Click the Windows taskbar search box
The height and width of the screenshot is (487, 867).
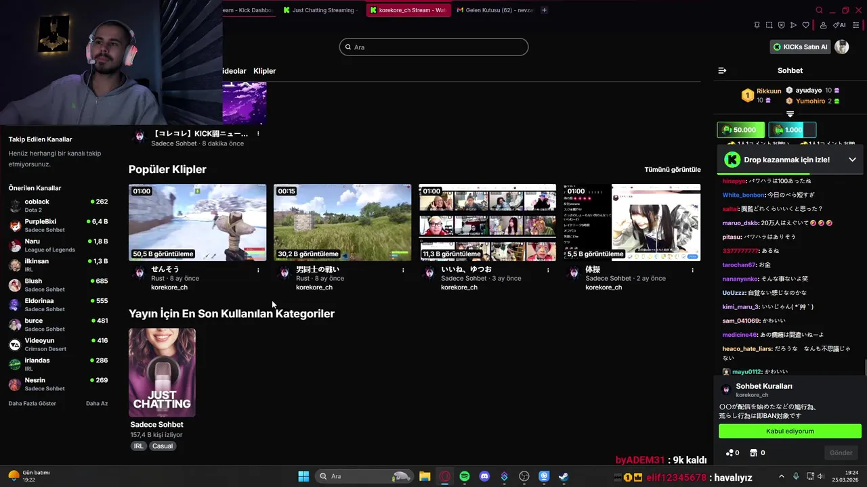coord(365,476)
